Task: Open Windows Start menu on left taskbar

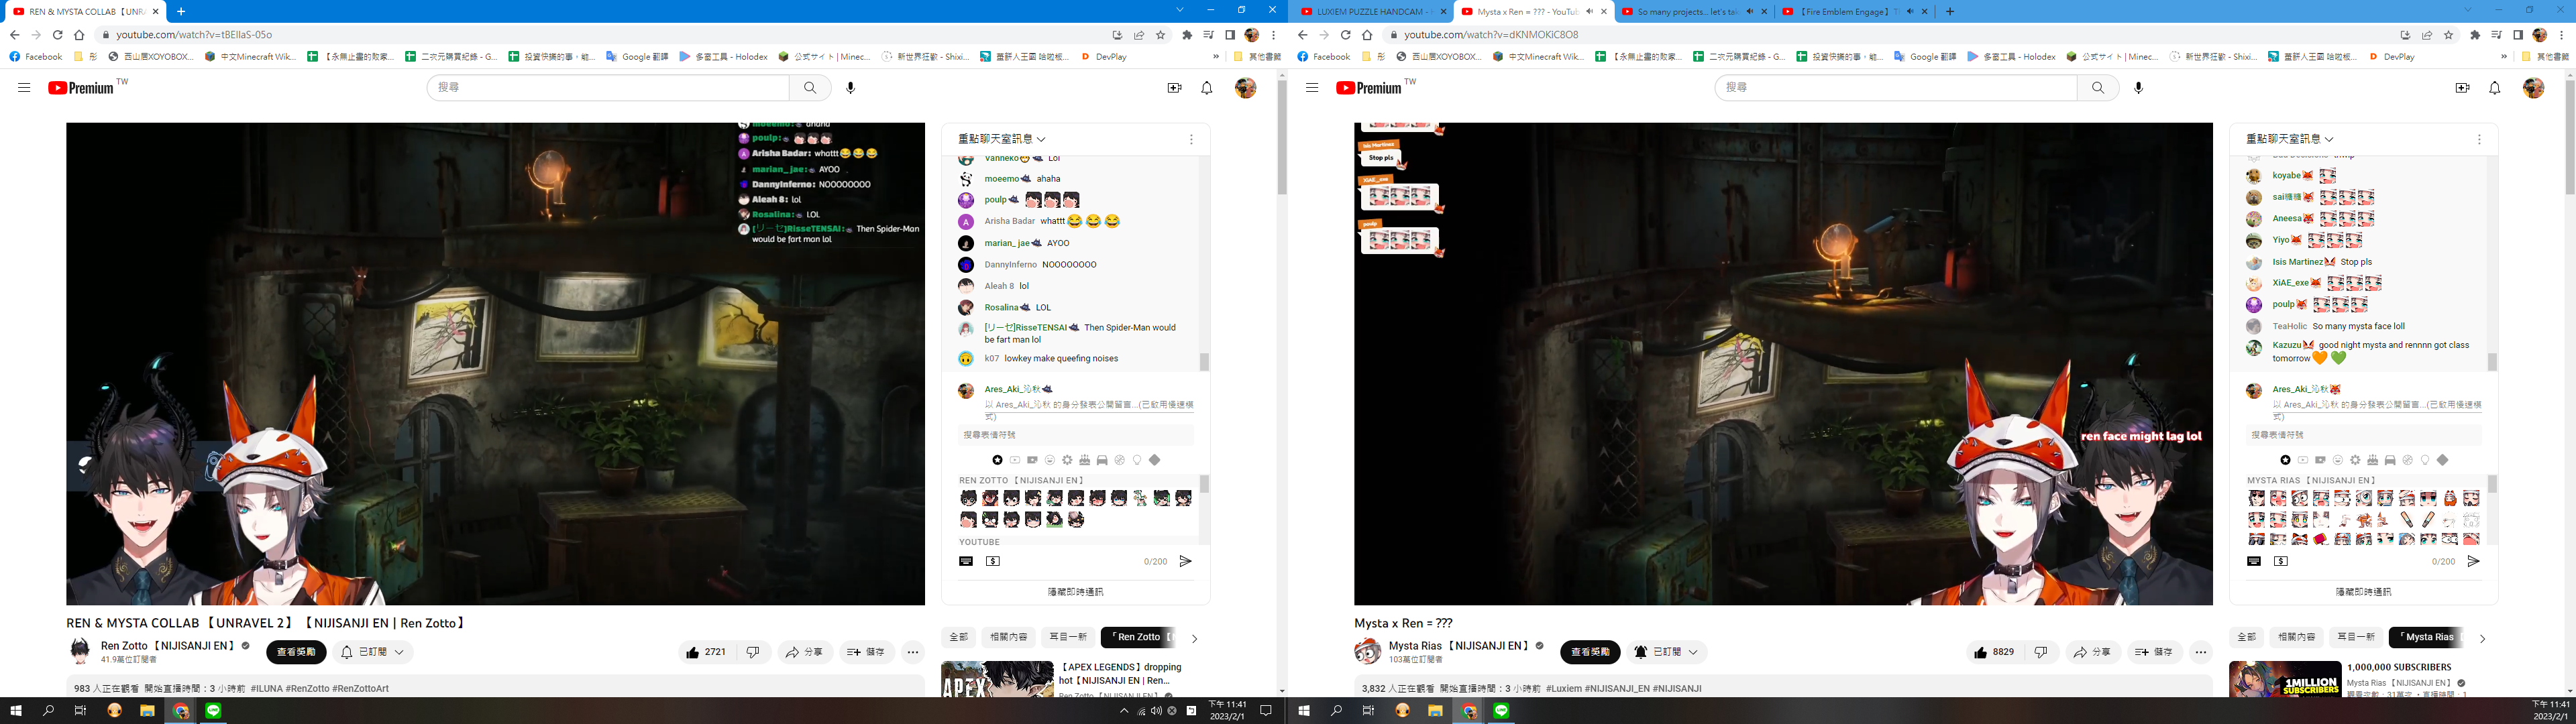Action: tap(16, 711)
